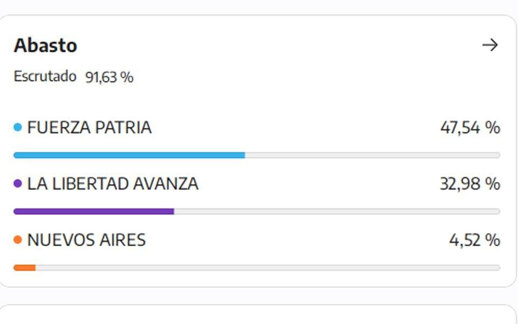518x324 pixels.
Task: Open the next card below Abasto
Action: tap(258, 314)
